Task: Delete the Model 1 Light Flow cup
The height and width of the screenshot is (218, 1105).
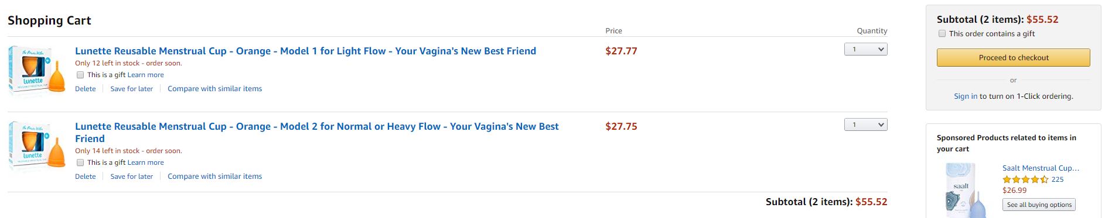Action: [x=86, y=89]
